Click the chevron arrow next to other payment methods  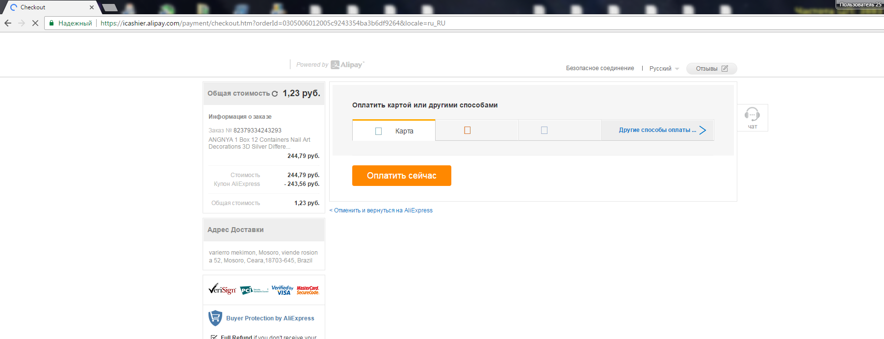coord(702,130)
